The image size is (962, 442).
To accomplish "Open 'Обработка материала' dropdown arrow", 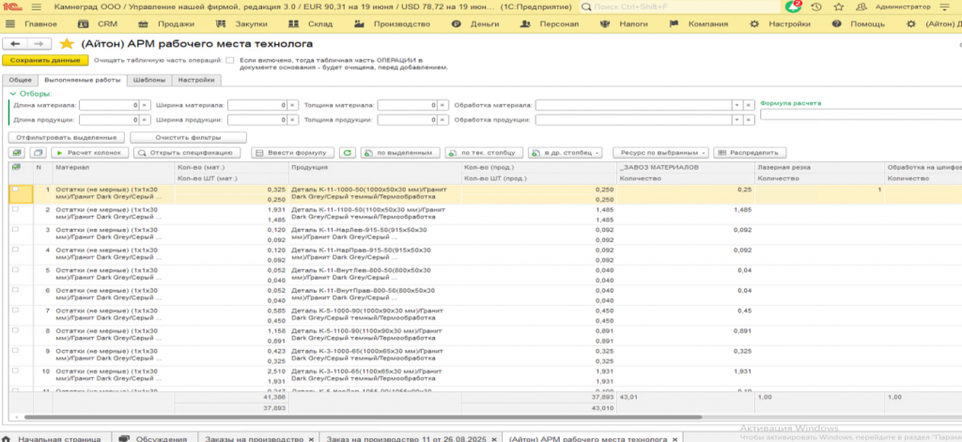I will 737,105.
